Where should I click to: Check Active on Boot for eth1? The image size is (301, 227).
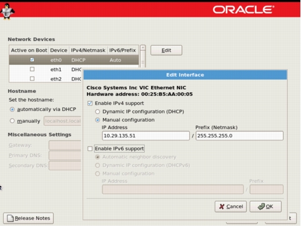32,69
